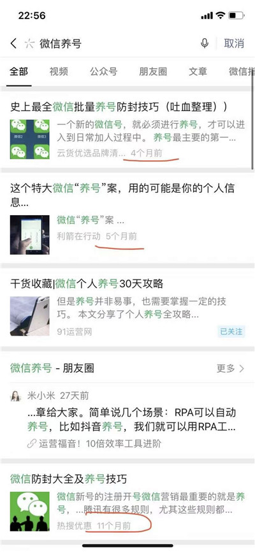Tap 取消 to cancel search
The width and height of the screenshot is (255, 552).
click(x=234, y=43)
